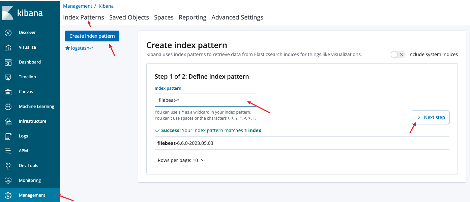470x202 pixels.
Task: Switch to the Advanced Settings tab
Action: point(237,17)
